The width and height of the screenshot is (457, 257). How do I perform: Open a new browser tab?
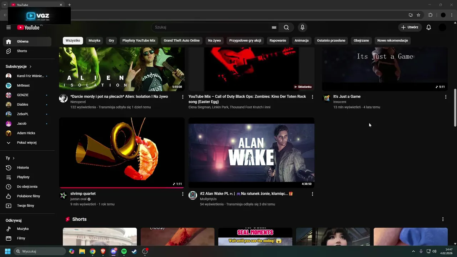click(x=69, y=5)
